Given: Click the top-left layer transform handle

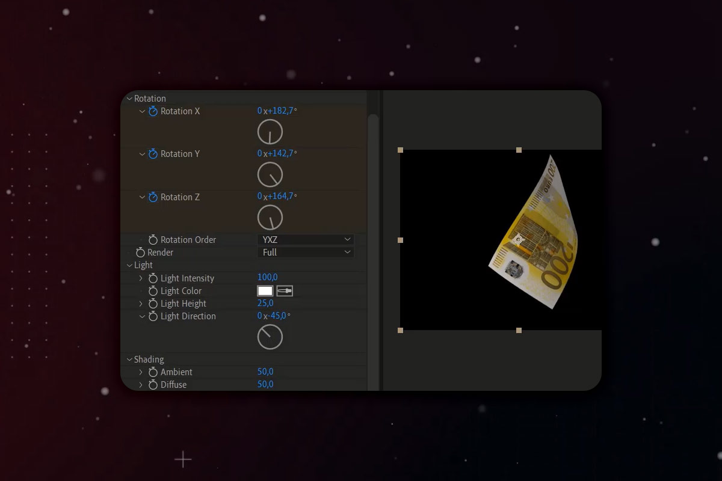Looking at the screenshot, I should coord(400,150).
